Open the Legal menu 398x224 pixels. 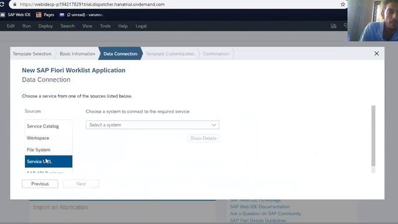(x=141, y=26)
